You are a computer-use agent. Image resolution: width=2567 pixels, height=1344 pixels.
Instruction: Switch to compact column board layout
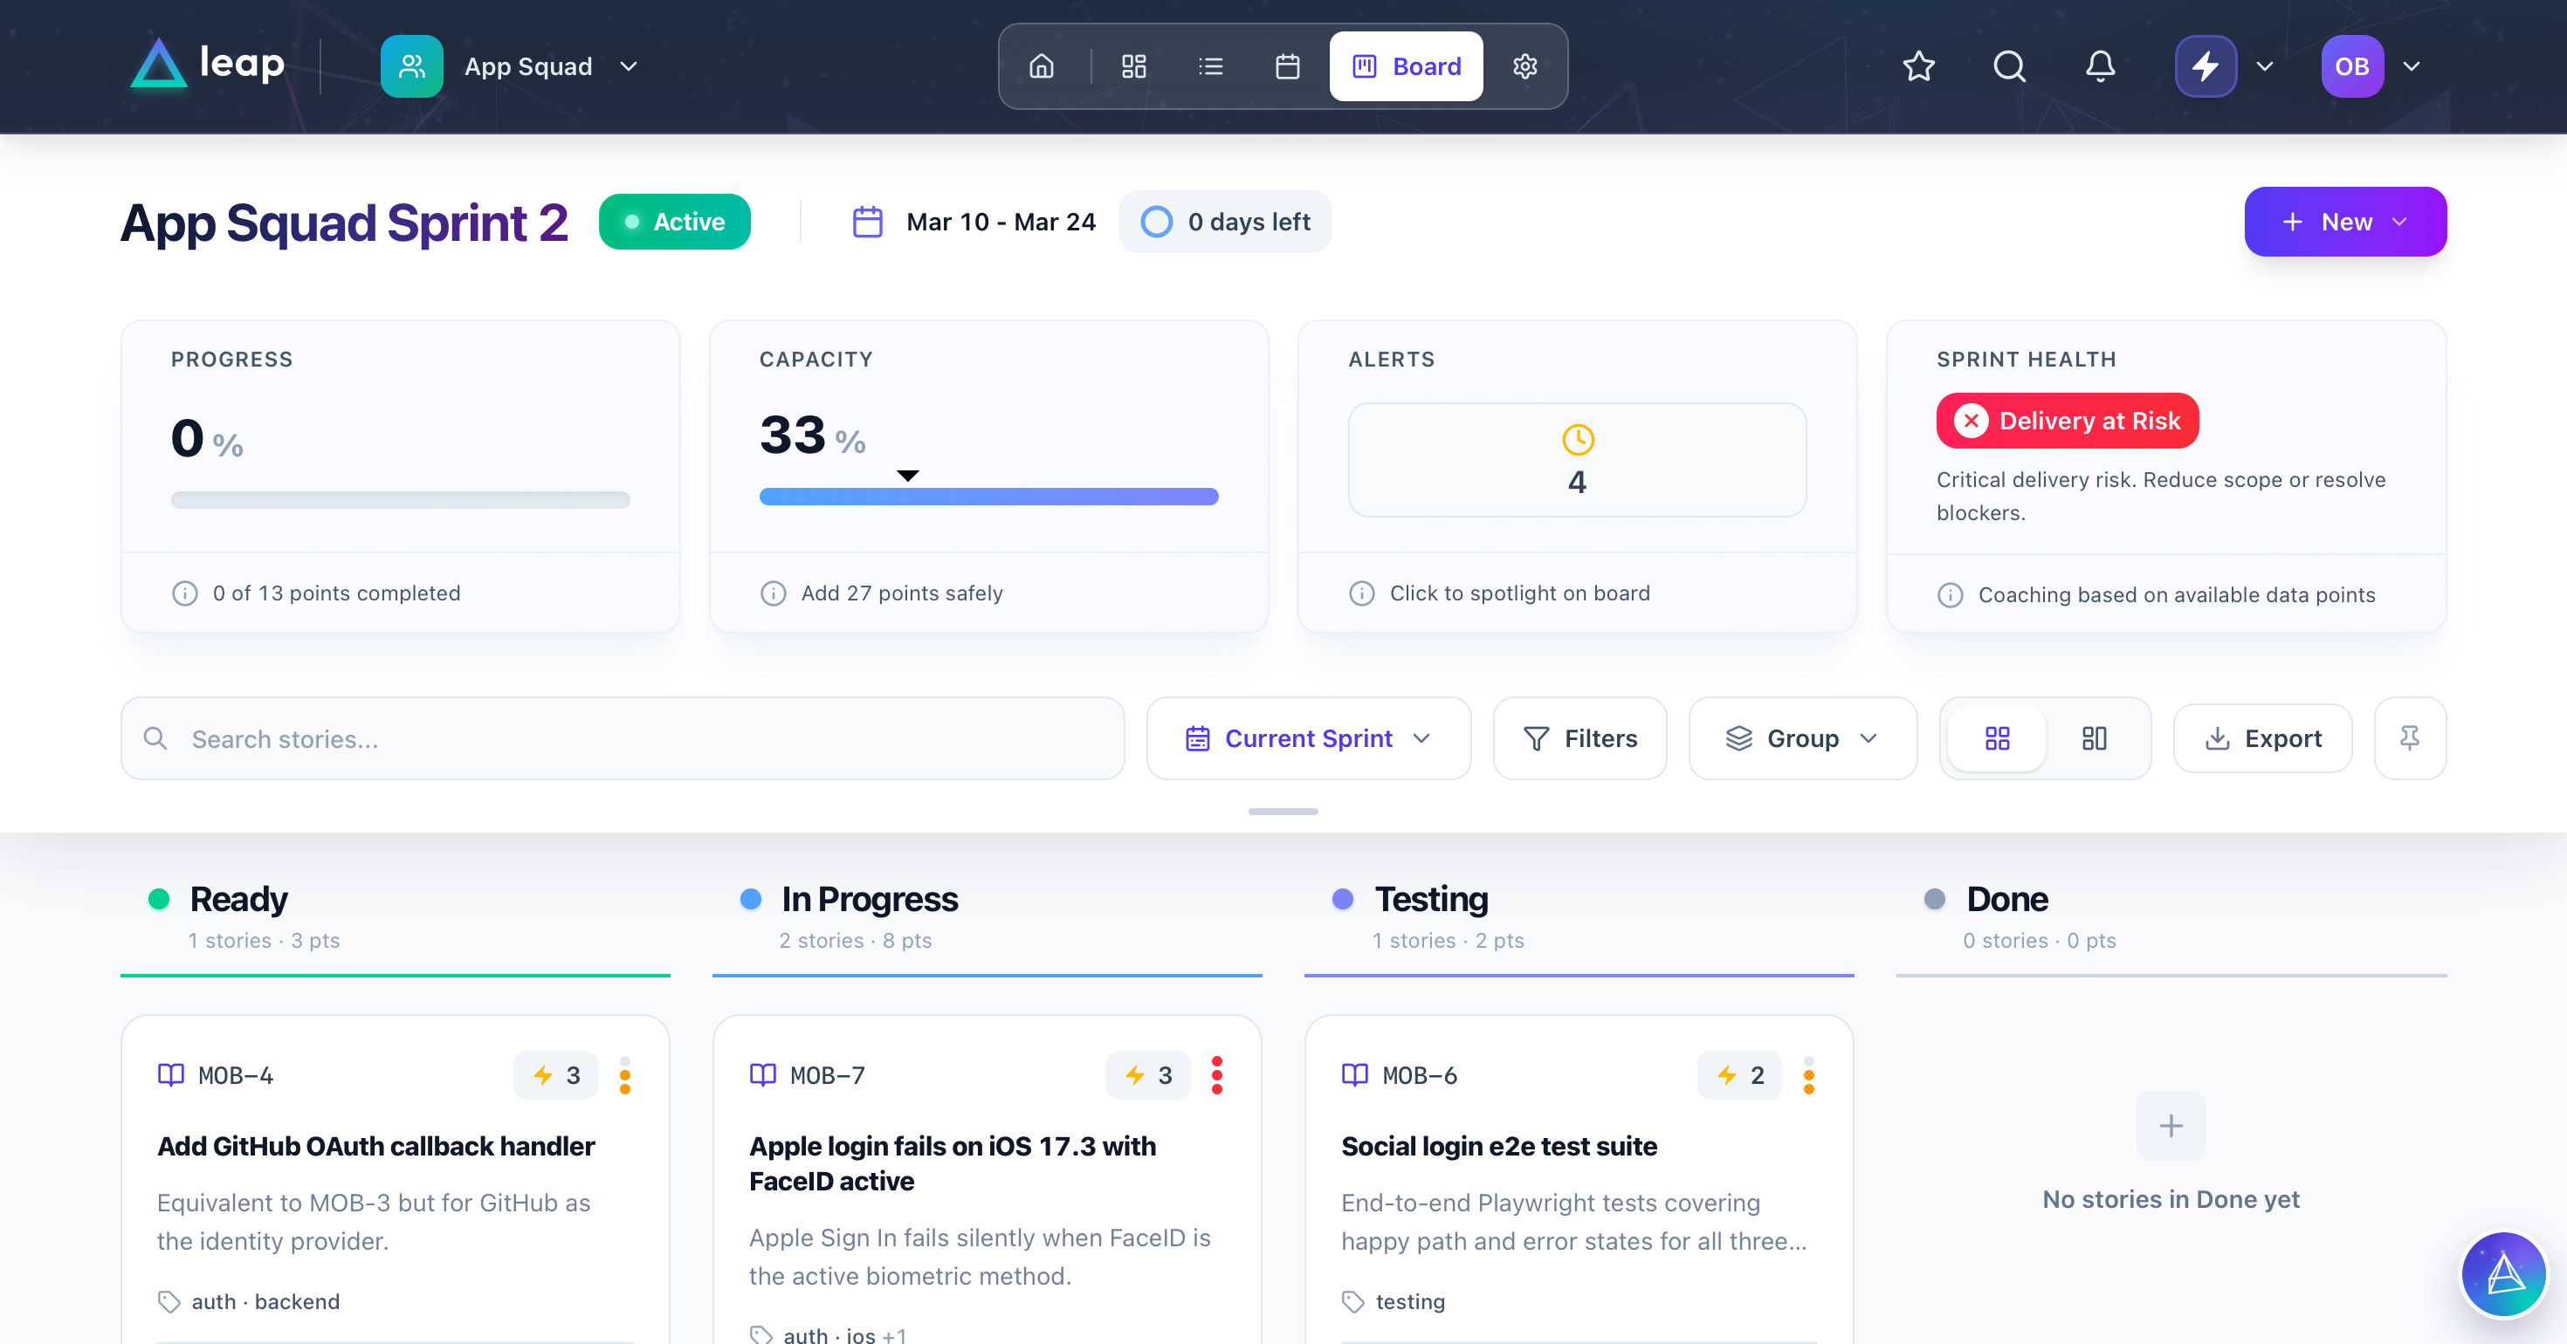pyautogui.click(x=2094, y=738)
